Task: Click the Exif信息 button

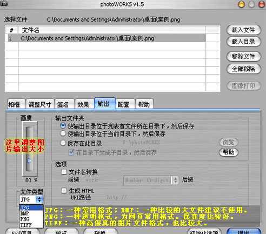Action: coord(23,232)
